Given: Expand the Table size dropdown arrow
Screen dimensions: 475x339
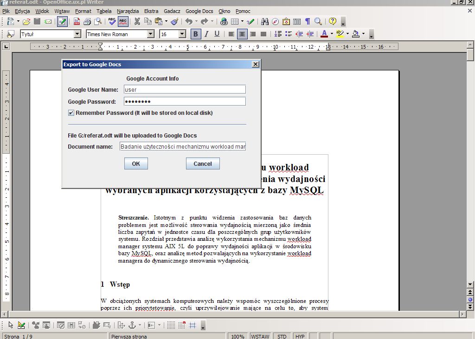Looking at the screenshot, I should pos(242,21).
